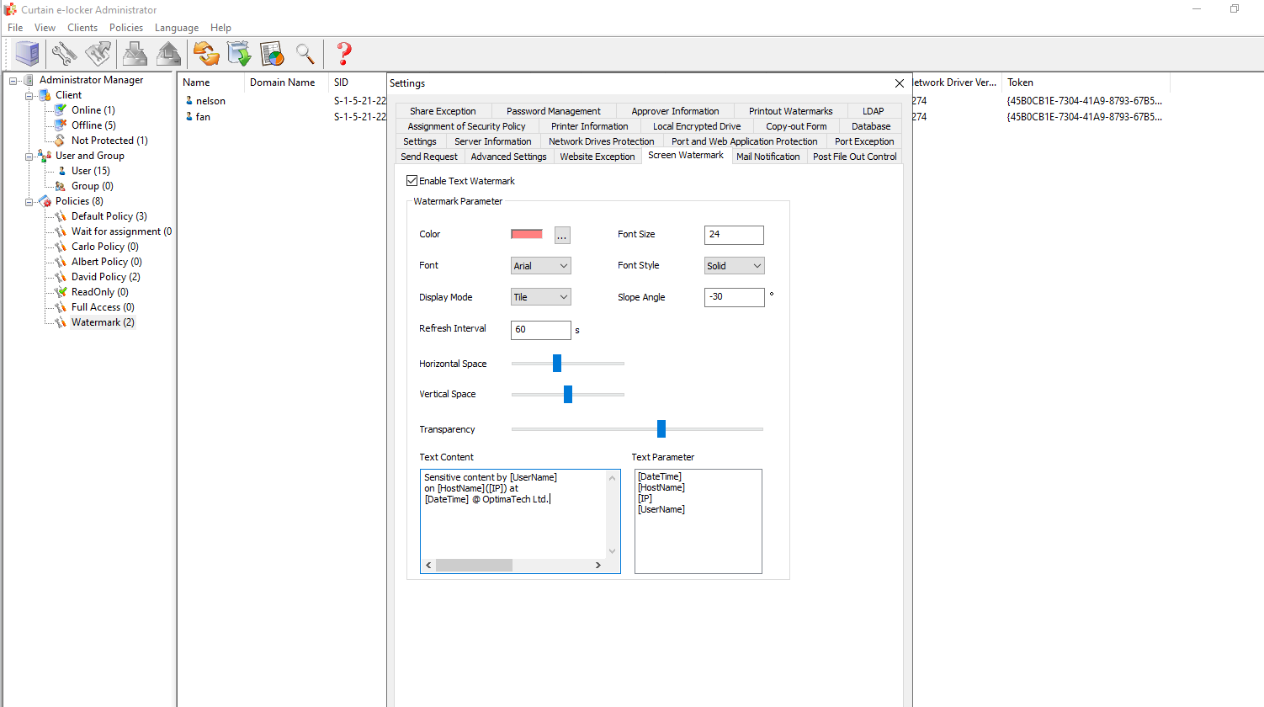The image size is (1264, 707).
Task: Click the orange refresh arrows icon
Action: (x=206, y=54)
